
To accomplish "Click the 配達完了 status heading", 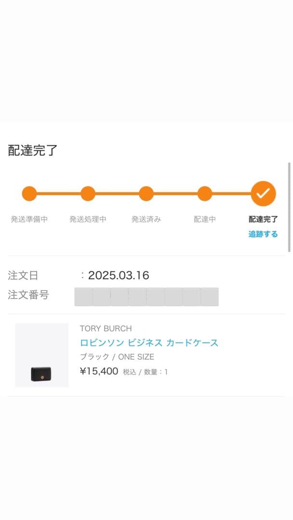I will tap(33, 150).
